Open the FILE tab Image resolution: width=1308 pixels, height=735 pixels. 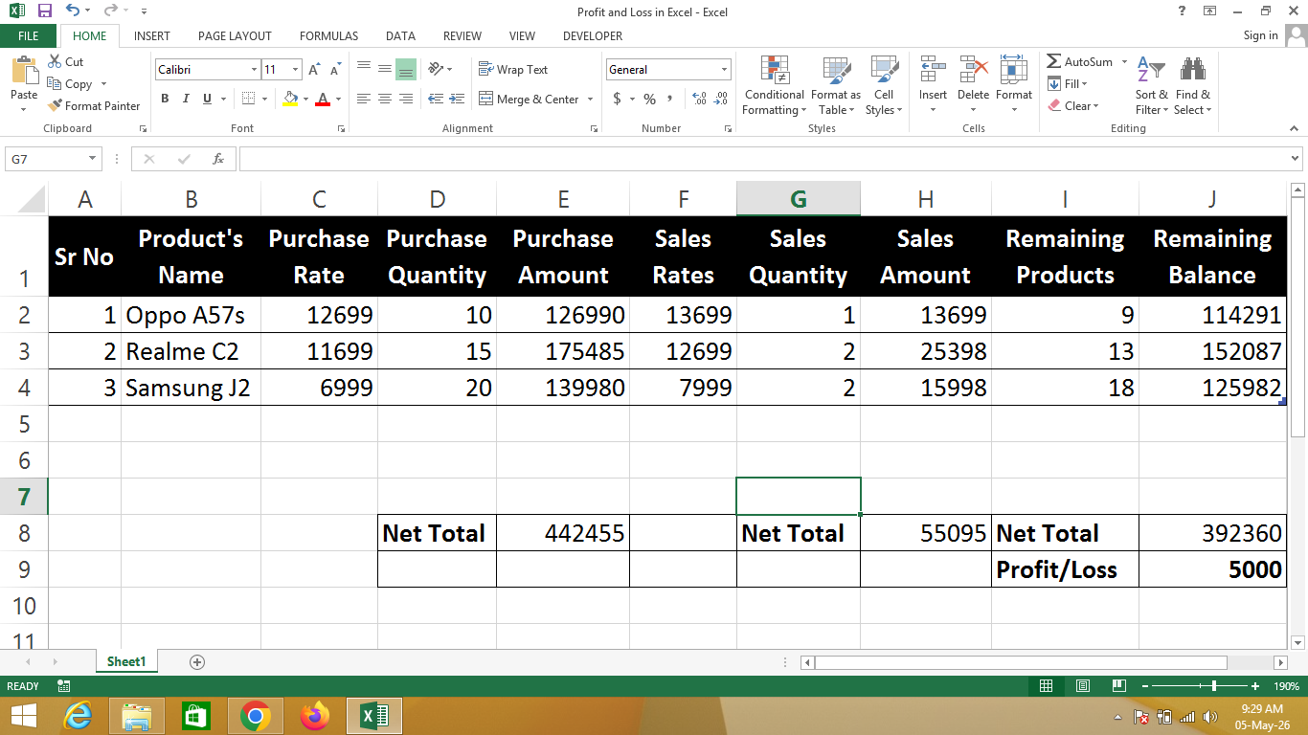pyautogui.click(x=29, y=35)
